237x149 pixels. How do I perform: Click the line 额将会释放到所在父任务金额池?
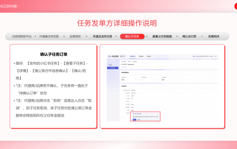coord(40,115)
